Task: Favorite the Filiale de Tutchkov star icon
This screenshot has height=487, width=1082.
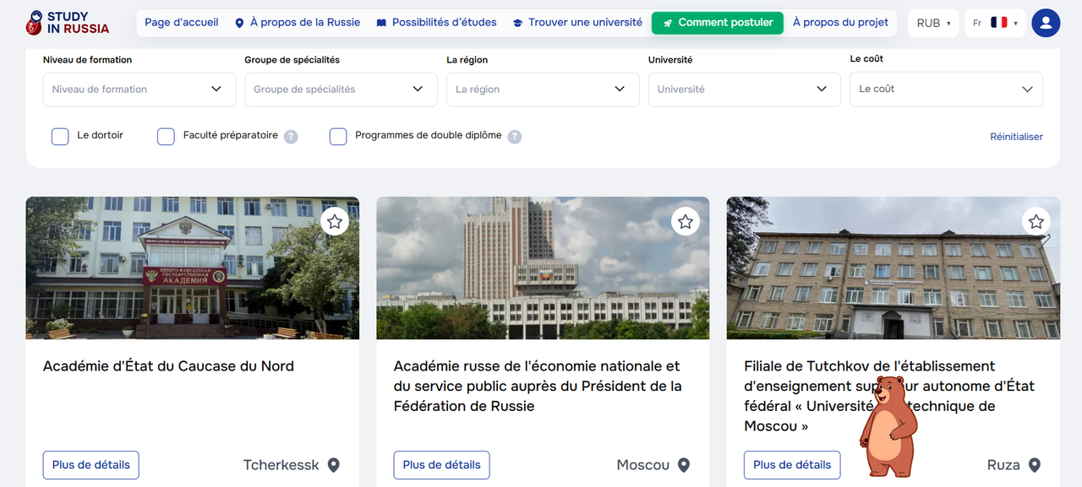Action: pyautogui.click(x=1036, y=221)
